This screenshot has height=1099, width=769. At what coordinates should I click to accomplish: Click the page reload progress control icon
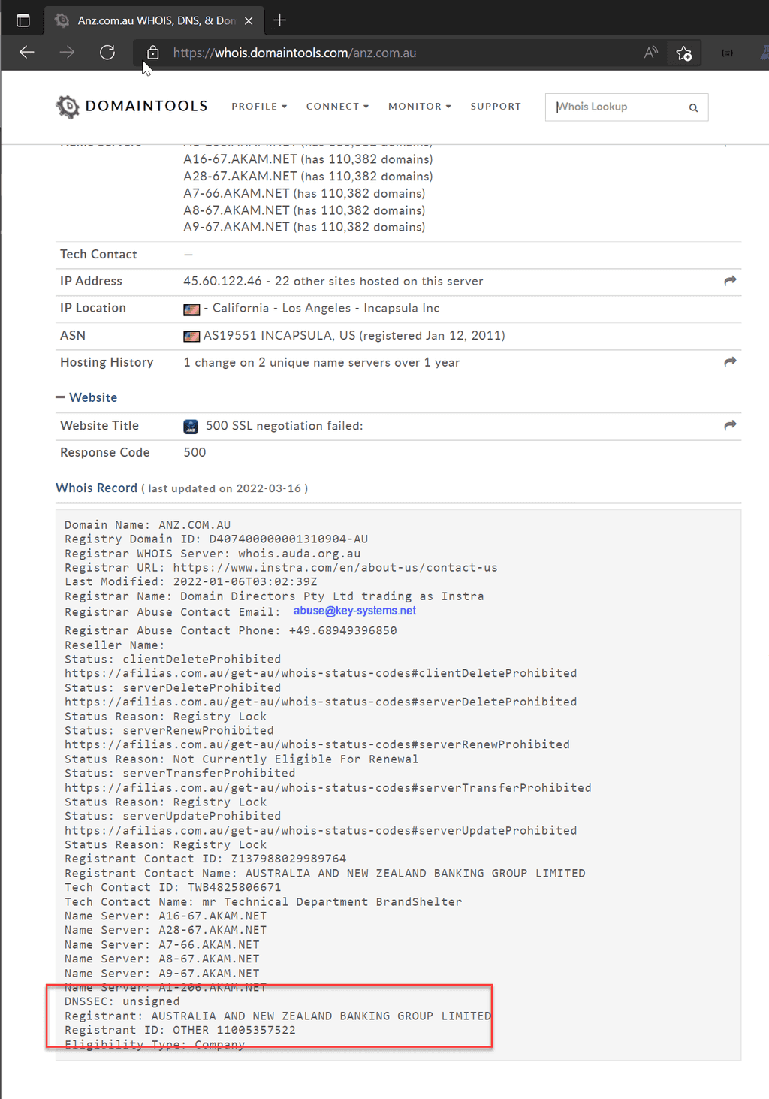[107, 53]
